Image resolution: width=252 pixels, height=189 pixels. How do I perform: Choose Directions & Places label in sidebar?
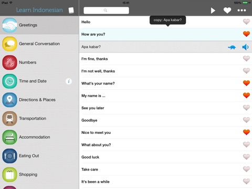click(x=37, y=100)
